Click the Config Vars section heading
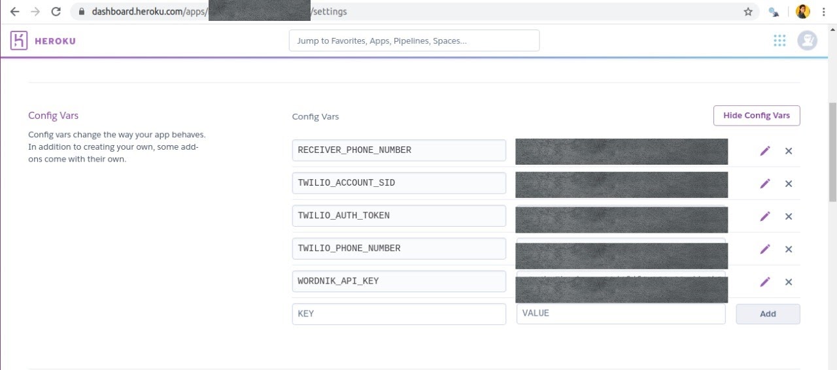 [53, 116]
